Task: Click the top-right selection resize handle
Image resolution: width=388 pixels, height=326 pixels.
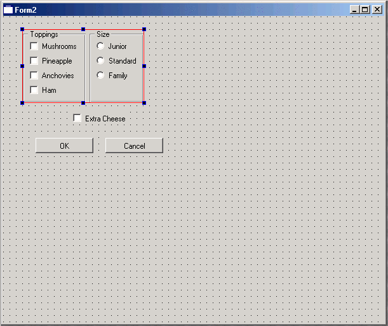Action: (144, 29)
